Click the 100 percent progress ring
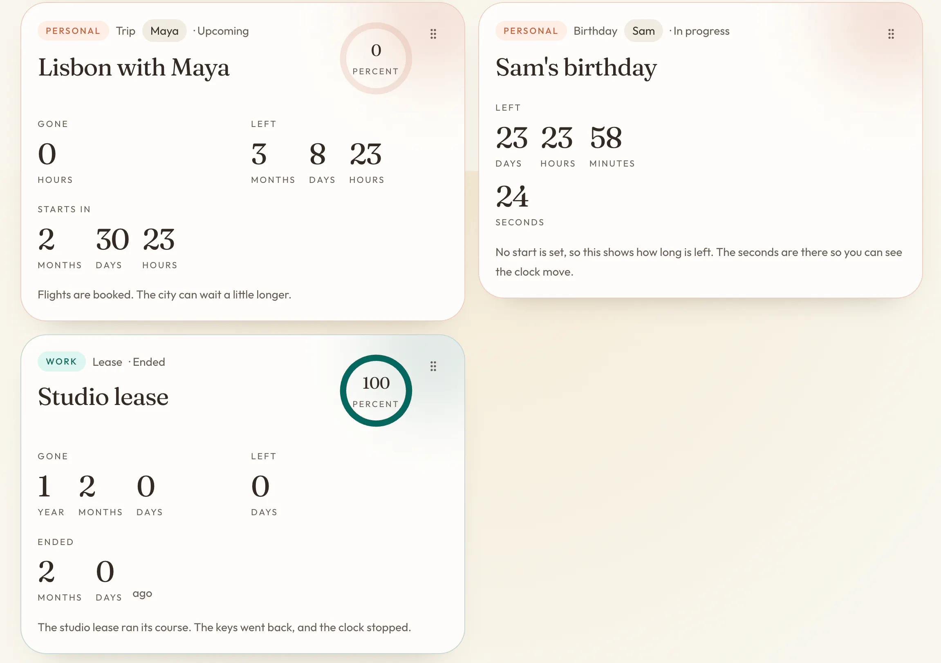The height and width of the screenshot is (663, 941). click(x=376, y=390)
